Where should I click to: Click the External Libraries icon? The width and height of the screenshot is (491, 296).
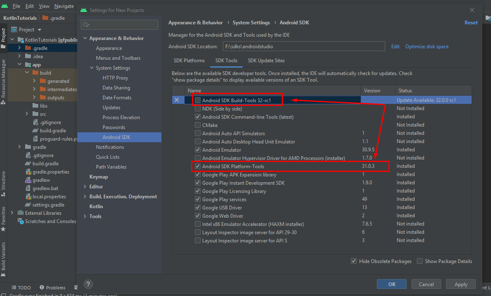20,213
